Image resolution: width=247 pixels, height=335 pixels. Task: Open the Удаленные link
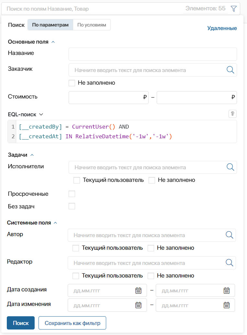point(222,28)
